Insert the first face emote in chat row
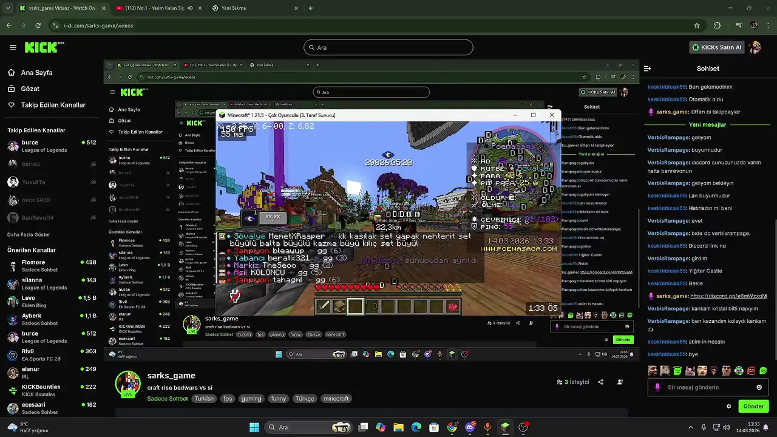 [653, 370]
